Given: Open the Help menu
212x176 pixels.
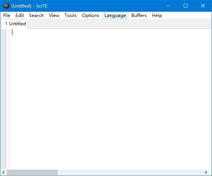Looking at the screenshot, I should pos(157,15).
